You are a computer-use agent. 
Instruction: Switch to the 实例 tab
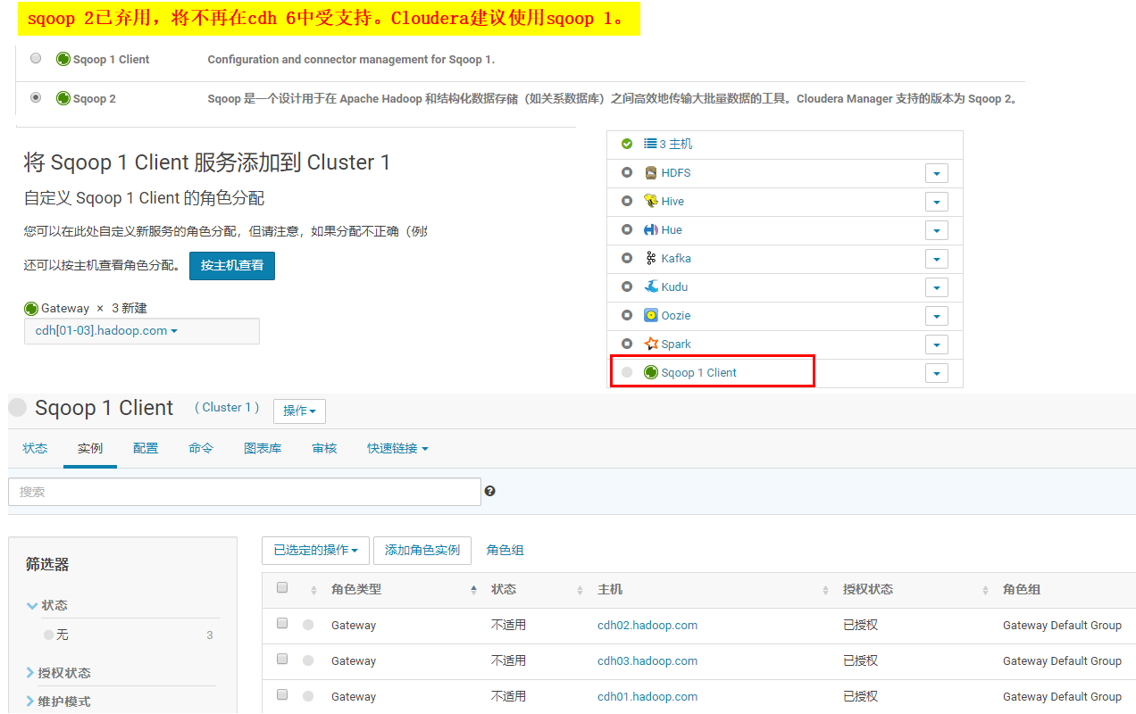tap(90, 448)
